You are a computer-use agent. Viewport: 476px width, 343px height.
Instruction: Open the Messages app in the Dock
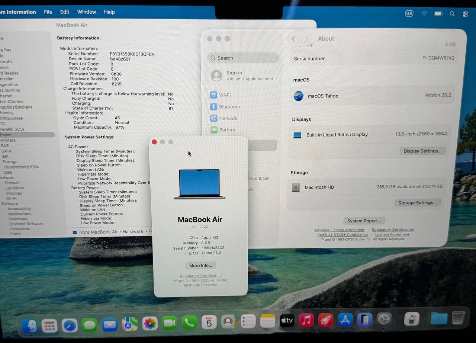click(90, 325)
